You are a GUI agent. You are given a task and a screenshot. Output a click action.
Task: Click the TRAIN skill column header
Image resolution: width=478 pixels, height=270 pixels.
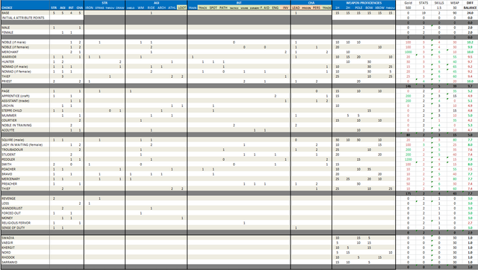click(193, 7)
